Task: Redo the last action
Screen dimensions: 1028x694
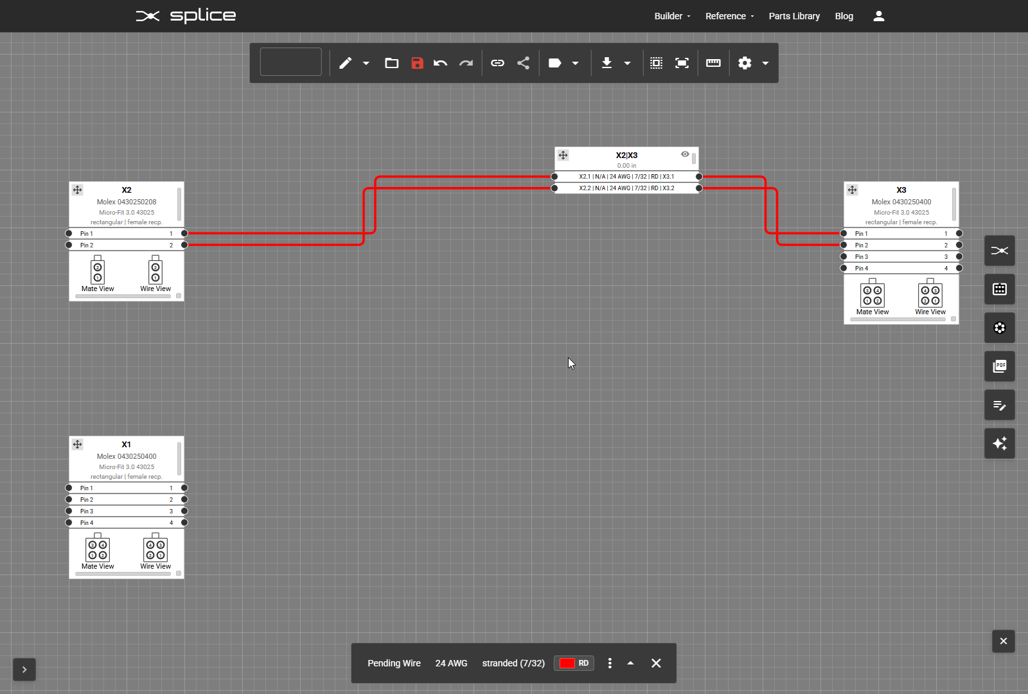Action: pyautogui.click(x=466, y=63)
